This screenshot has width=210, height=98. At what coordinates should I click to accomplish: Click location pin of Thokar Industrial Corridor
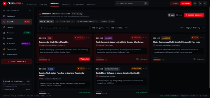pos(97,76)
